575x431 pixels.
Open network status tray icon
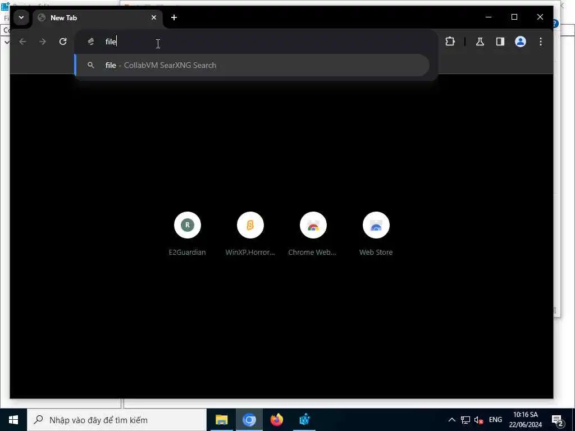tap(466, 420)
